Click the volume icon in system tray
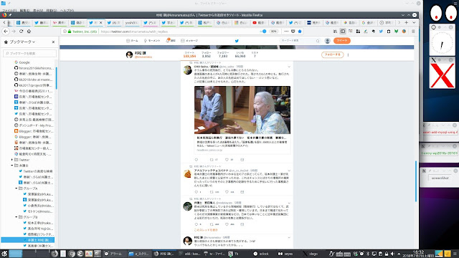459x258 pixels. pyautogui.click(x=392, y=254)
